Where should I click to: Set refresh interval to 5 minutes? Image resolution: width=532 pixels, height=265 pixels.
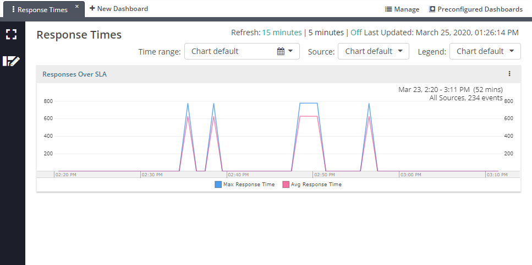(326, 33)
